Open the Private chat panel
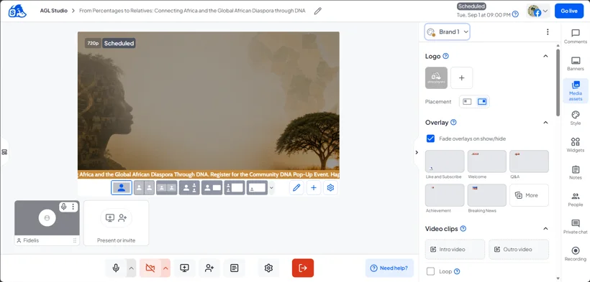The width and height of the screenshot is (590, 282). point(576,227)
